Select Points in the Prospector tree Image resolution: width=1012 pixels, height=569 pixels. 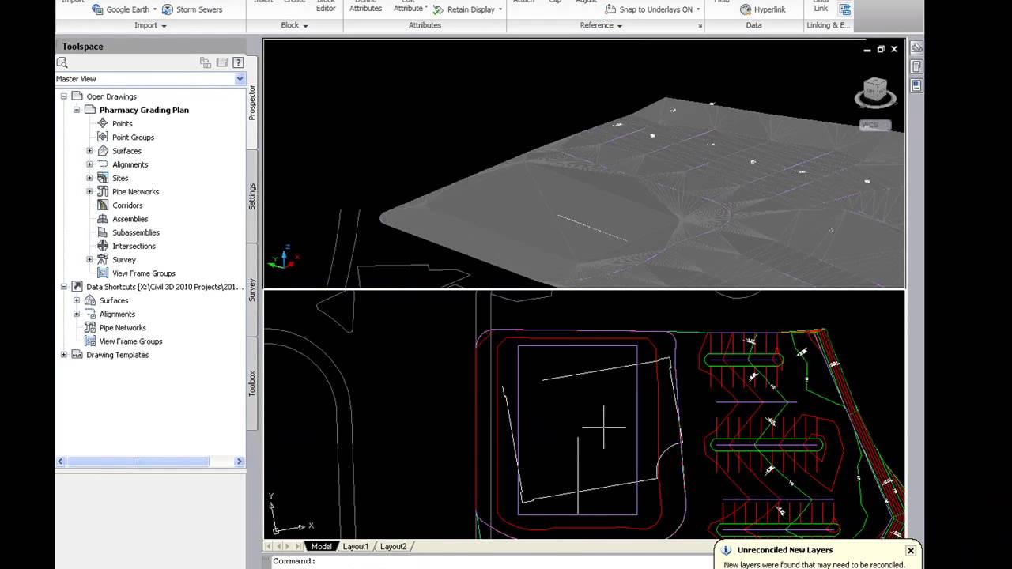pyautogui.click(x=122, y=123)
